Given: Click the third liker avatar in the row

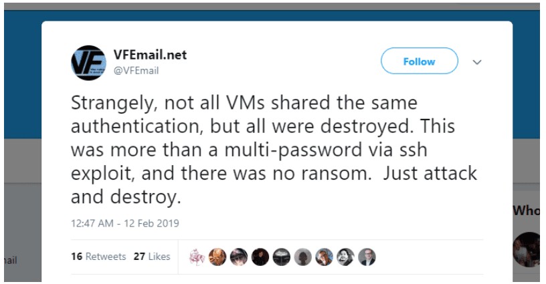Looking at the screenshot, I should (x=239, y=257).
